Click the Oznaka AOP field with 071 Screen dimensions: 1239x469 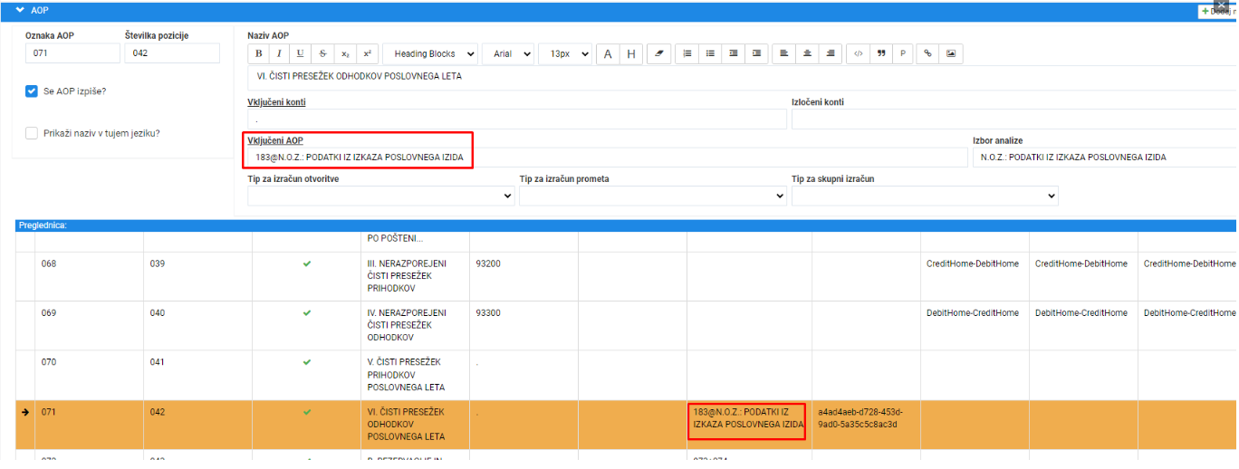click(72, 53)
